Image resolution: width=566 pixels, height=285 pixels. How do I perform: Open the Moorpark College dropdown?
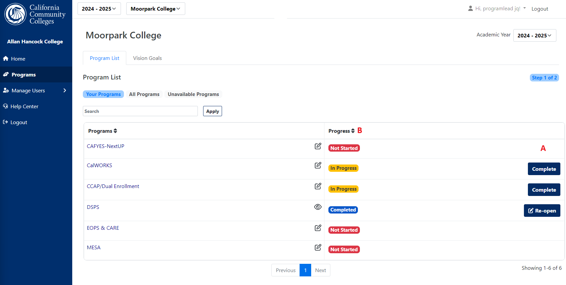(155, 9)
